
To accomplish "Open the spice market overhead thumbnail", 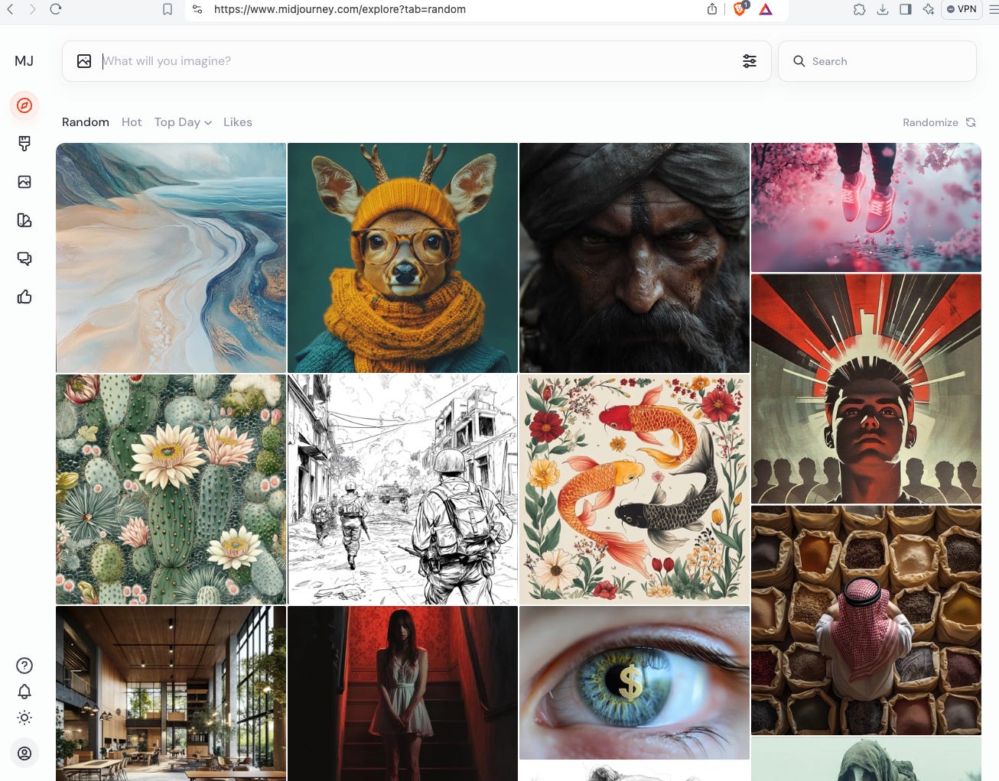I will (x=866, y=620).
